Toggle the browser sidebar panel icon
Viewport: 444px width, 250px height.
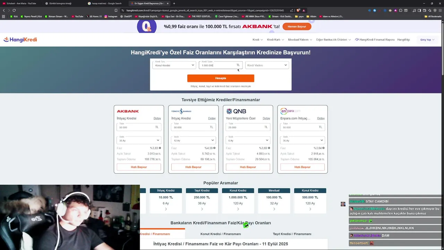coord(419,10)
